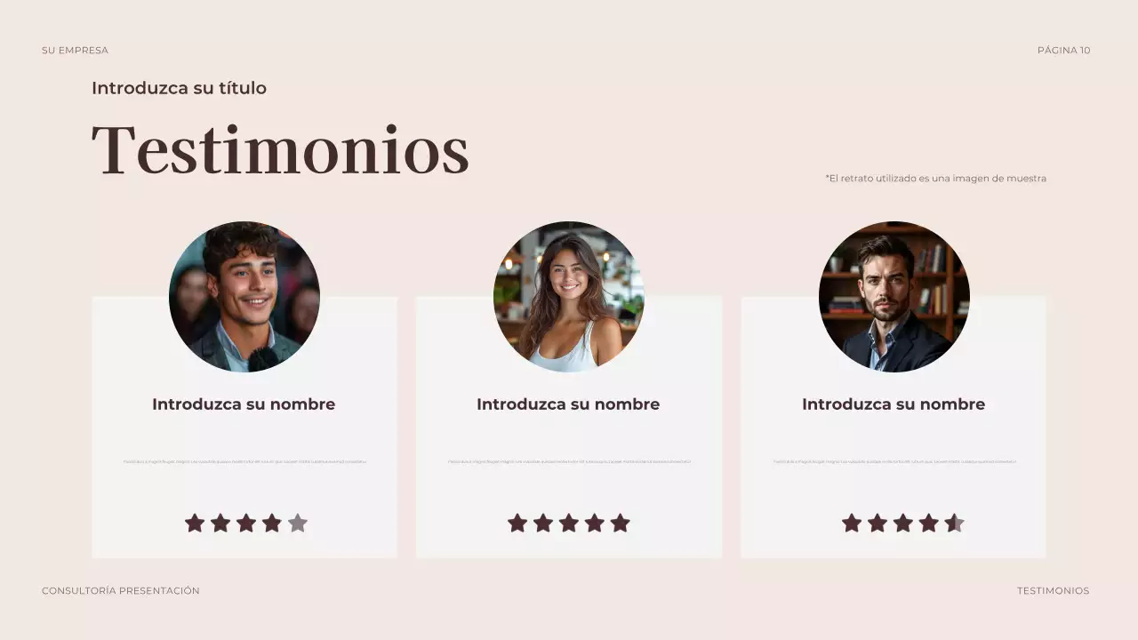Select the 'Introduzca su título' subtitle text
The height and width of the screenshot is (640, 1138).
179,88
